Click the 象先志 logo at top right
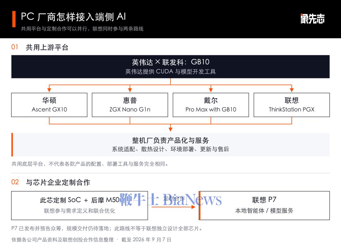The width and height of the screenshot is (341, 250). tap(312, 19)
